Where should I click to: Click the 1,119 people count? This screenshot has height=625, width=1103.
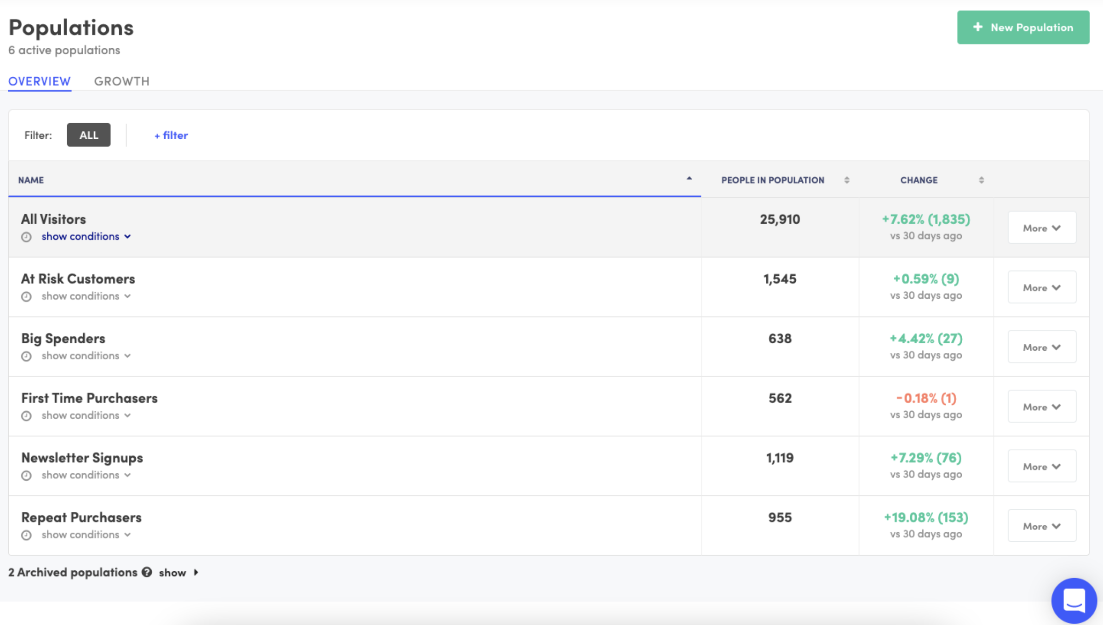780,458
